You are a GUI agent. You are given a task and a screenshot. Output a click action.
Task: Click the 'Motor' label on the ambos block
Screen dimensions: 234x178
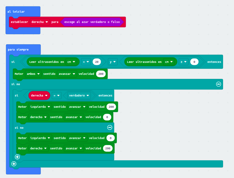pyautogui.click(x=19, y=74)
